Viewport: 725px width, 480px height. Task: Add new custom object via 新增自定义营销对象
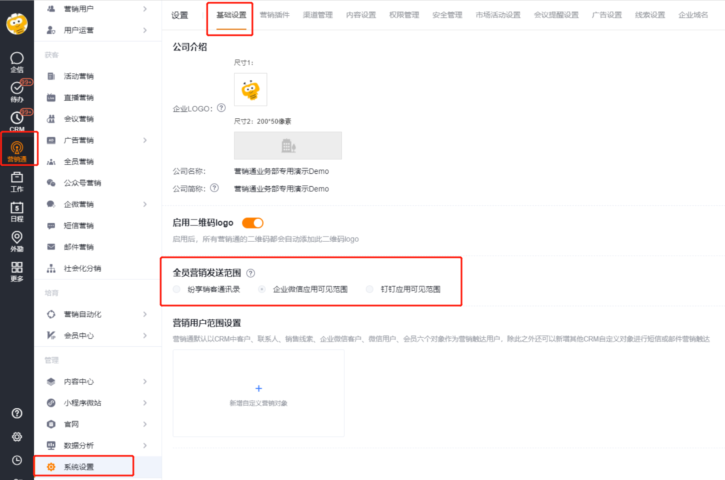click(259, 393)
